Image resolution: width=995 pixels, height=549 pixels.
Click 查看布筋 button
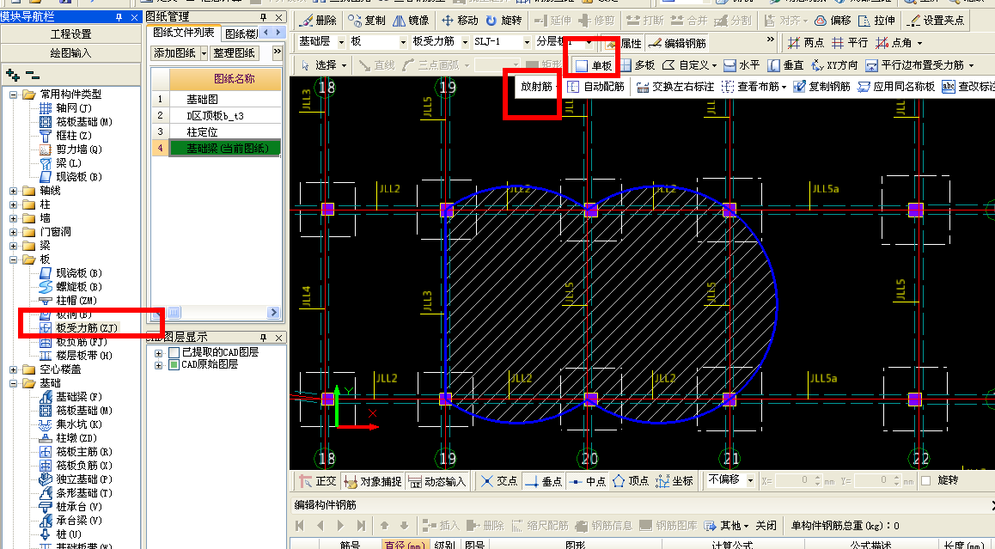point(754,86)
